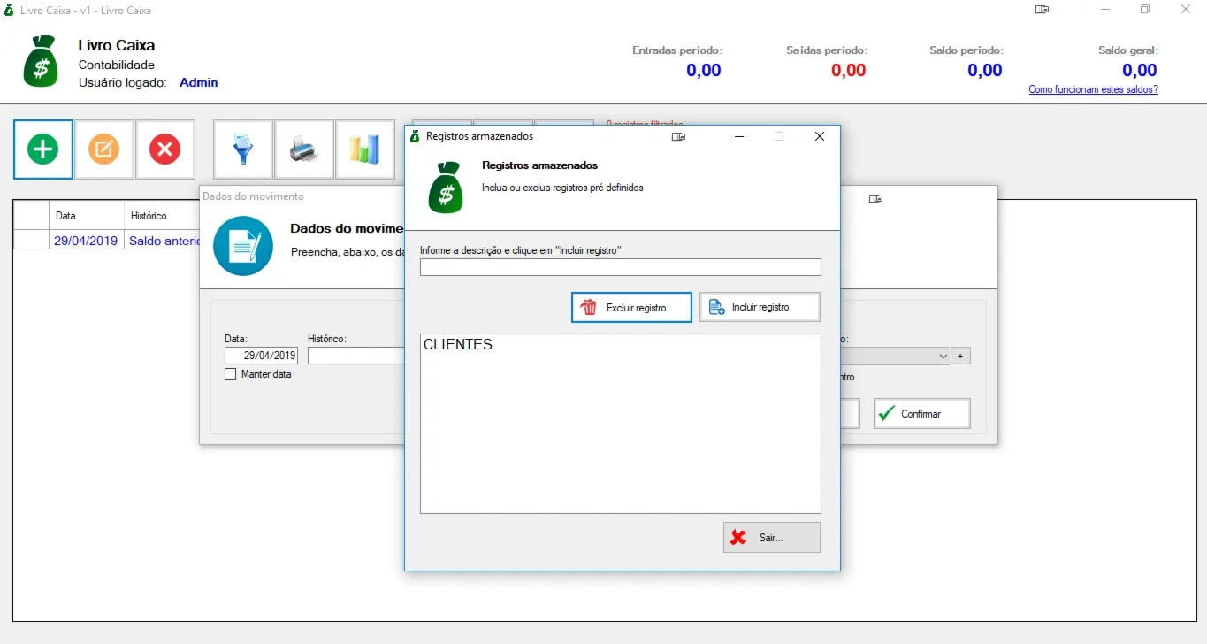This screenshot has height=644, width=1207.
Task: Focus the record description input field
Action: pos(621,267)
